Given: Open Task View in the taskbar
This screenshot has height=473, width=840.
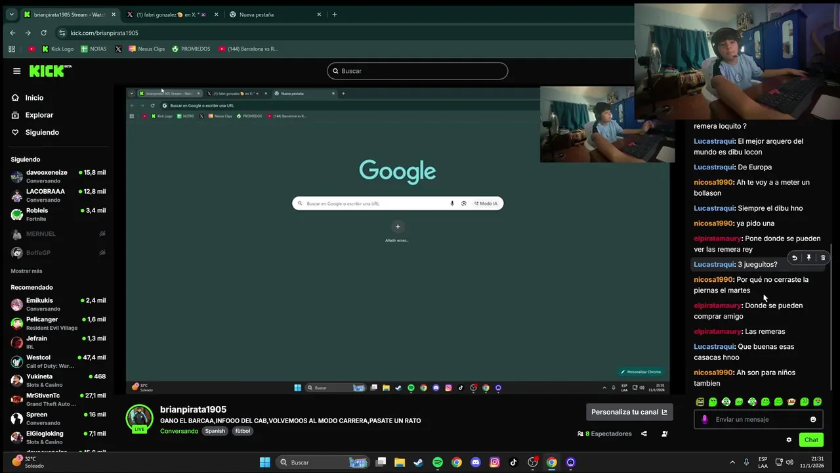Looking at the screenshot, I should pos(381,462).
